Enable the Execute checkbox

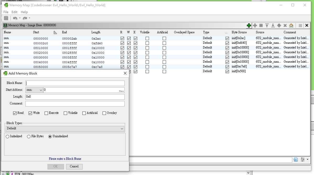(46, 113)
